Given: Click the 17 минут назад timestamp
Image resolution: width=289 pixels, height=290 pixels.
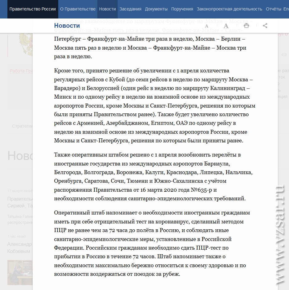Looking at the screenshot, I should 20,191.
